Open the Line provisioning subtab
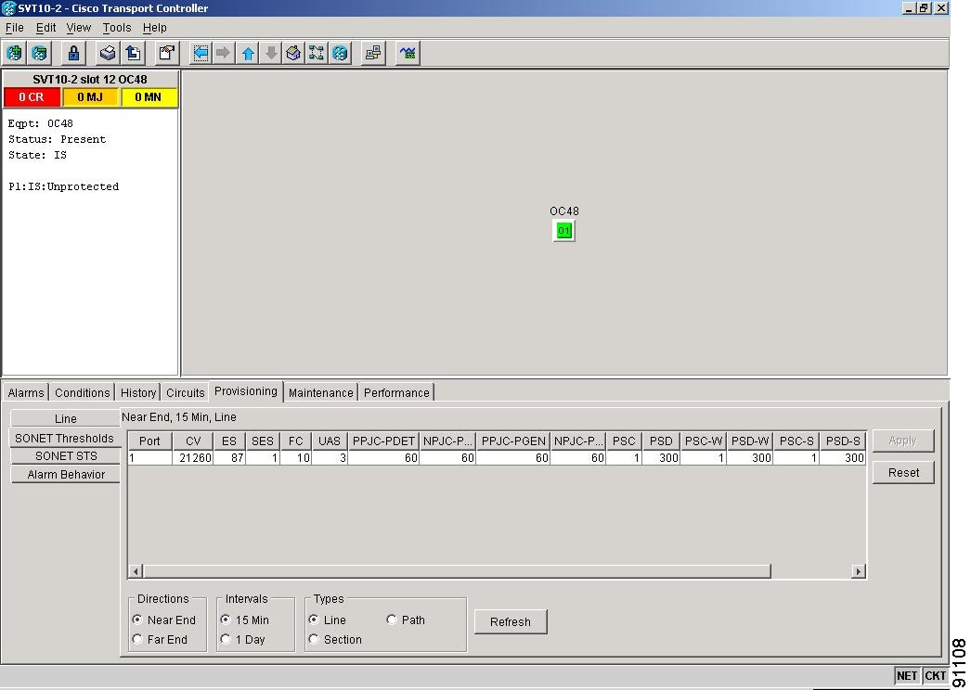 (65, 418)
